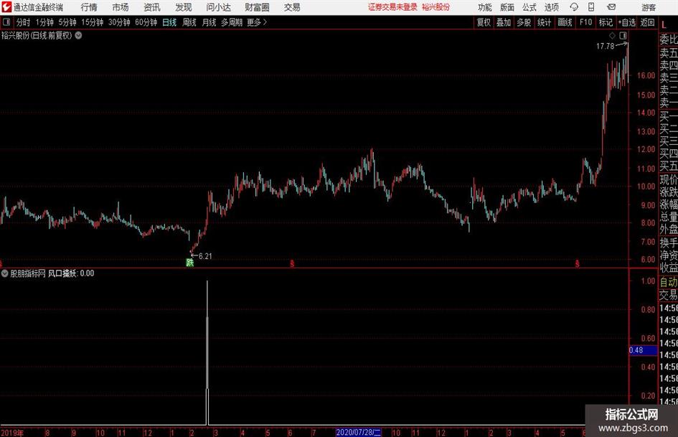Open the 资讯 menu
This screenshot has height=437, width=678.
coord(152,7)
